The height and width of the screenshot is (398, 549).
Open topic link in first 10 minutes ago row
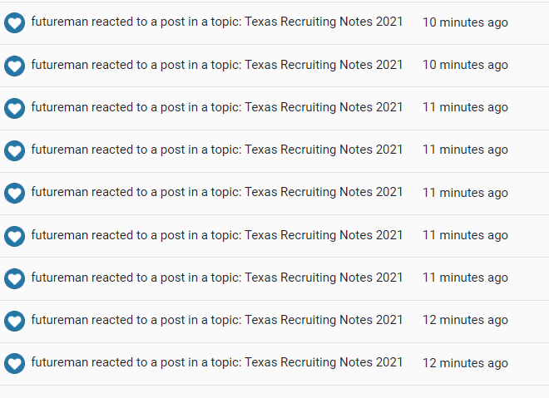tap(324, 22)
